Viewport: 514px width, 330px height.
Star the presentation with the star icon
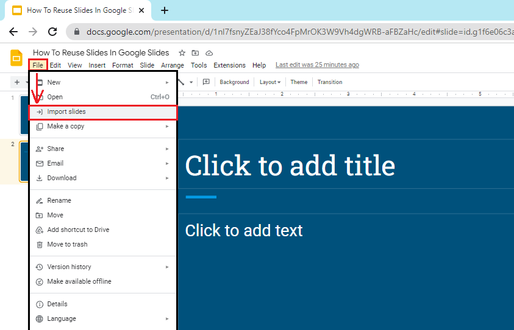[x=182, y=53]
